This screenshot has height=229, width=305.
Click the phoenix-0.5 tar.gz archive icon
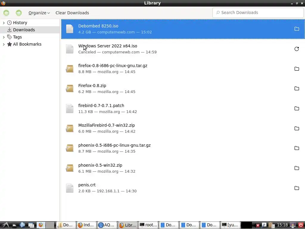70,148
